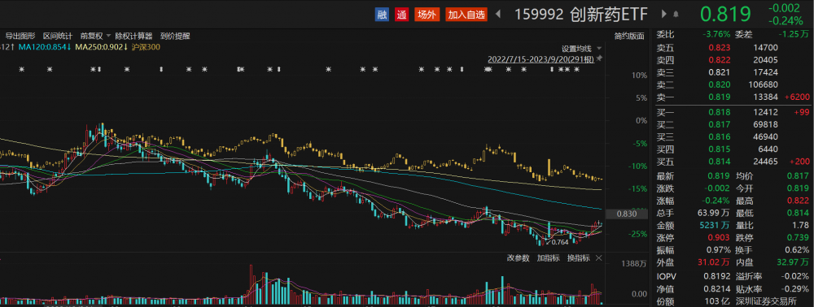Image resolution: width=814 pixels, height=307 pixels.
Task: Close the indicator panel with X icon
Action: tap(598, 257)
